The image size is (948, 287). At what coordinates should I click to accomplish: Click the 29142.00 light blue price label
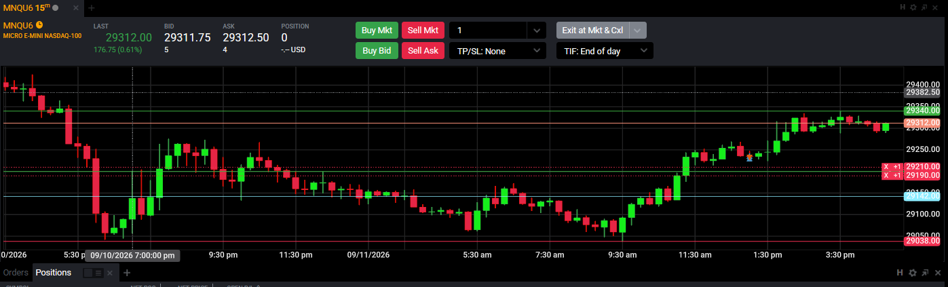pos(922,196)
